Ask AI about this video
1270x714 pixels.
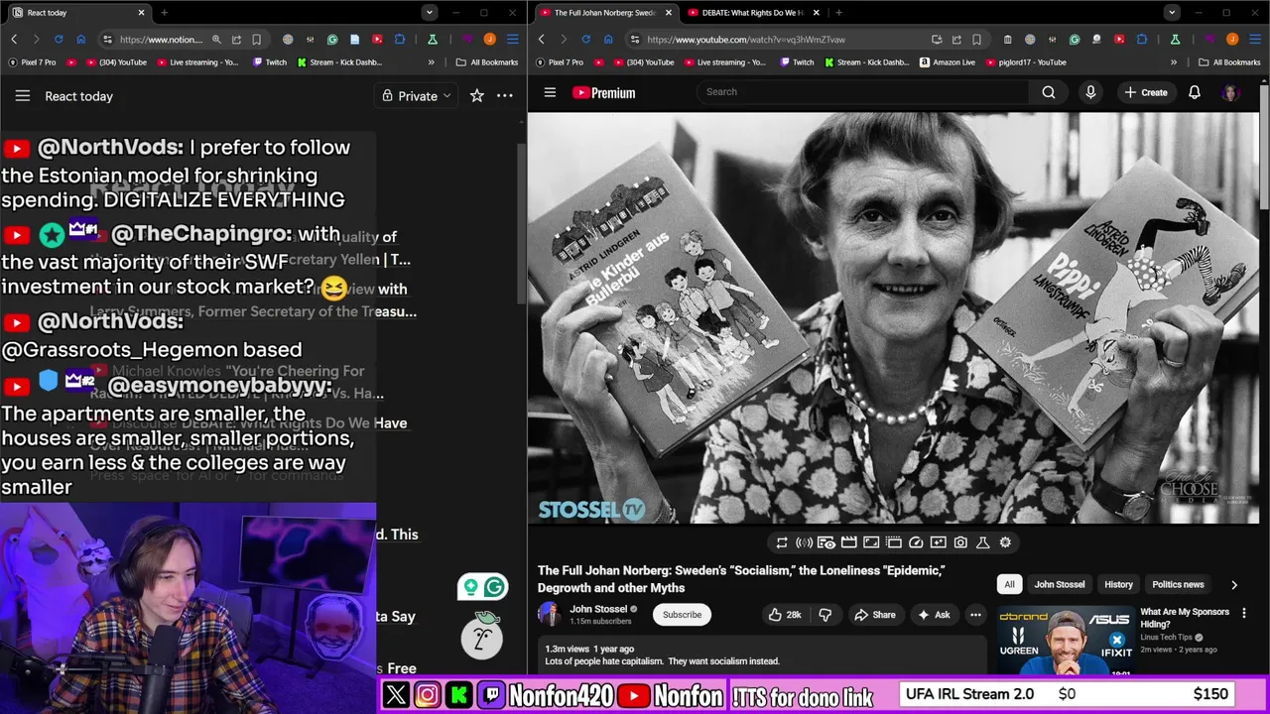point(934,615)
